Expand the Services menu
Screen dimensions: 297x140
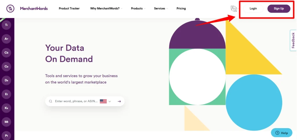point(161,8)
